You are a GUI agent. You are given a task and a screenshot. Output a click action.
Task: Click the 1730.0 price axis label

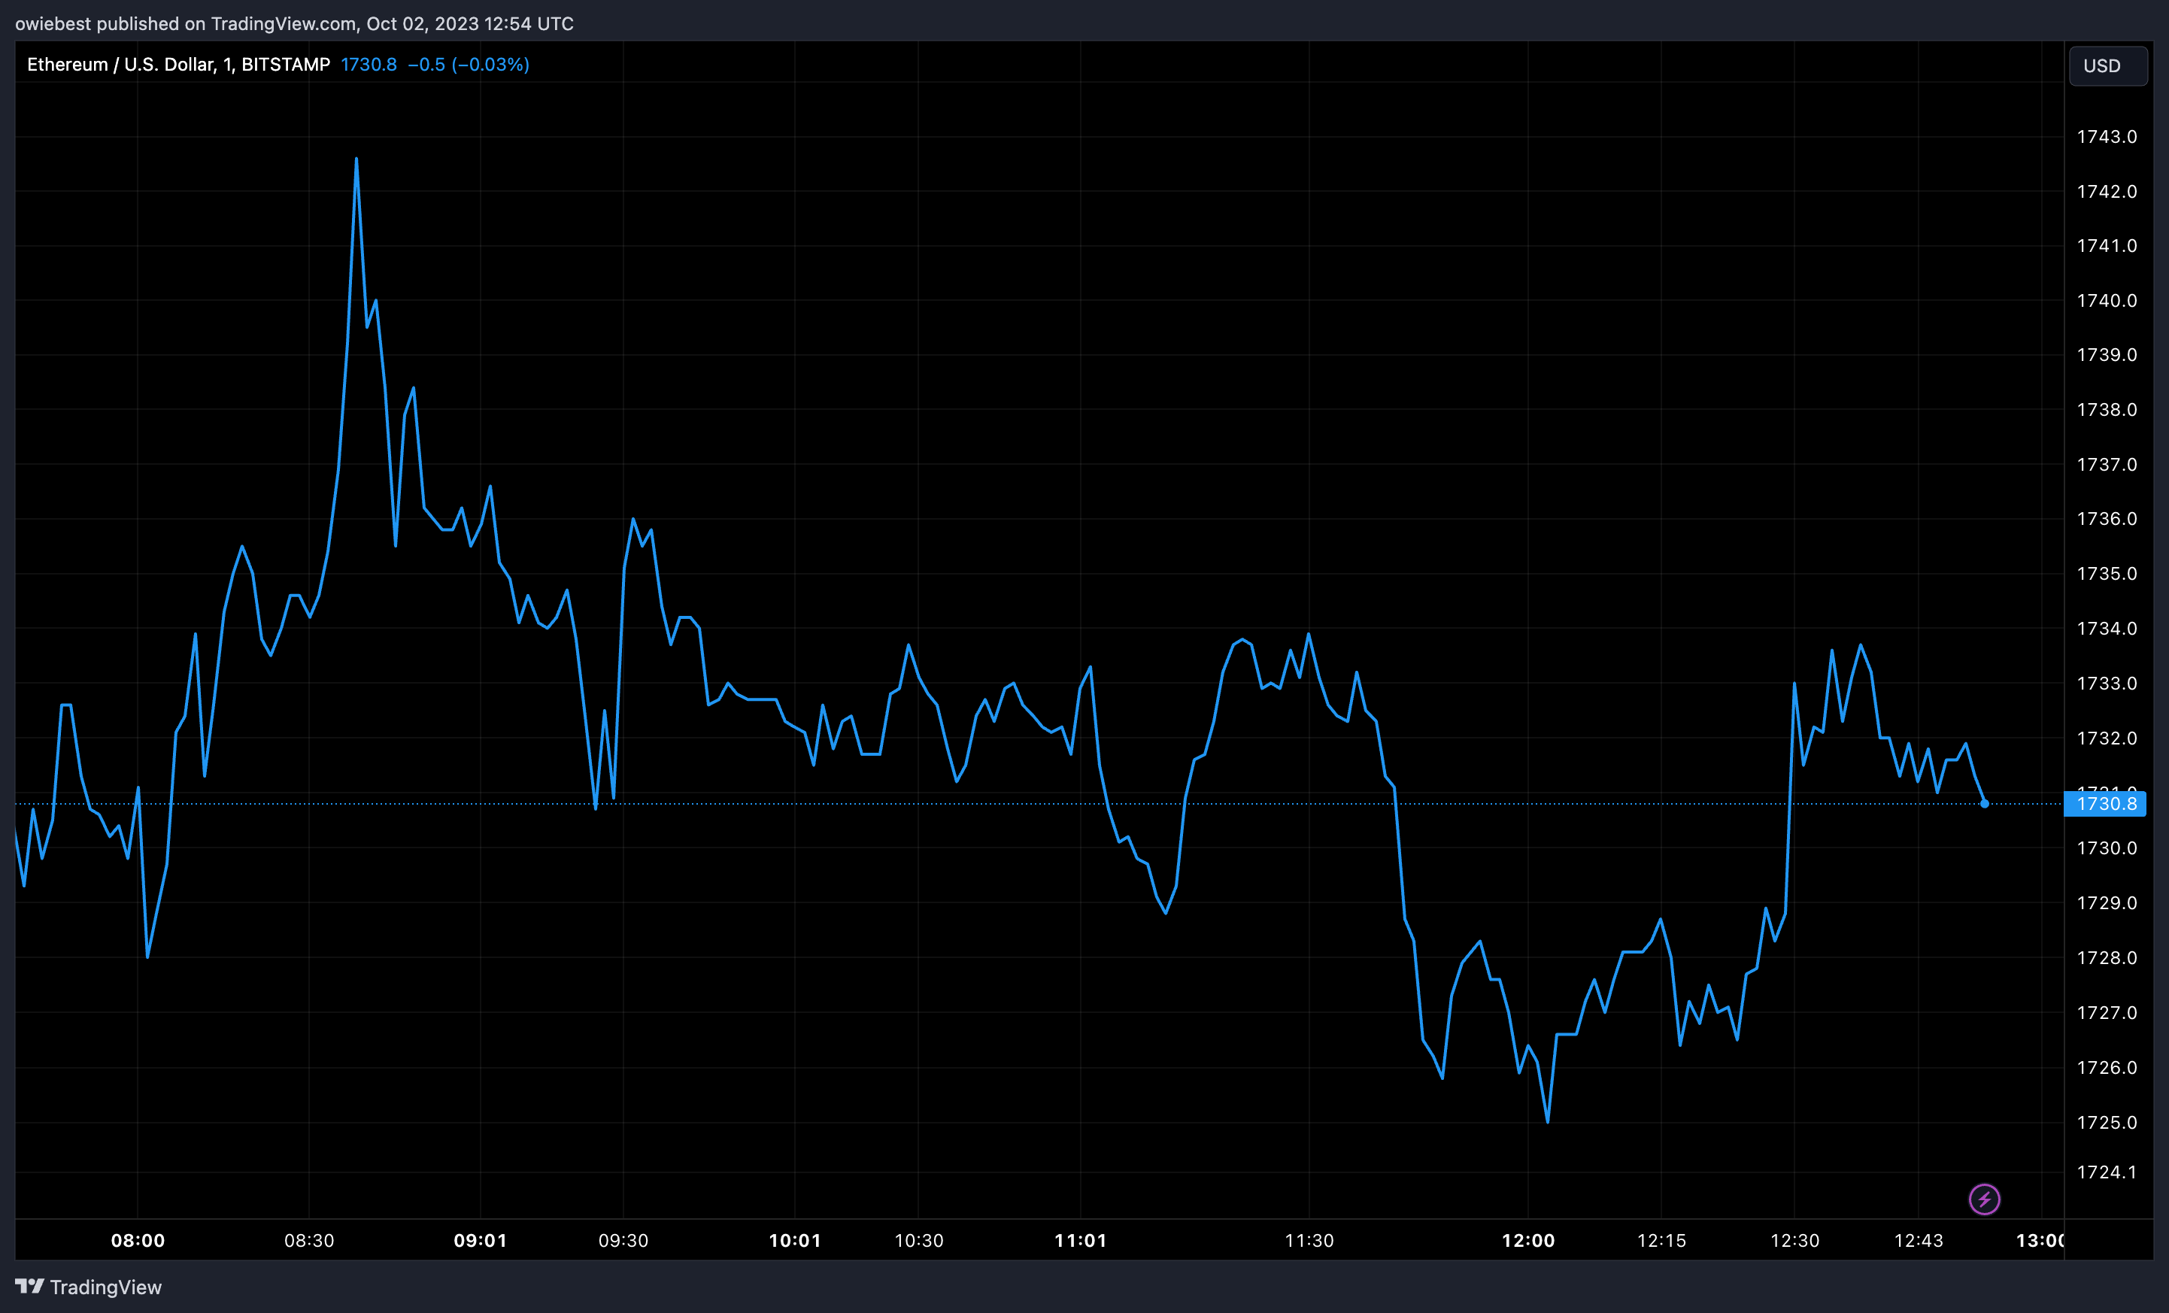coord(2107,848)
